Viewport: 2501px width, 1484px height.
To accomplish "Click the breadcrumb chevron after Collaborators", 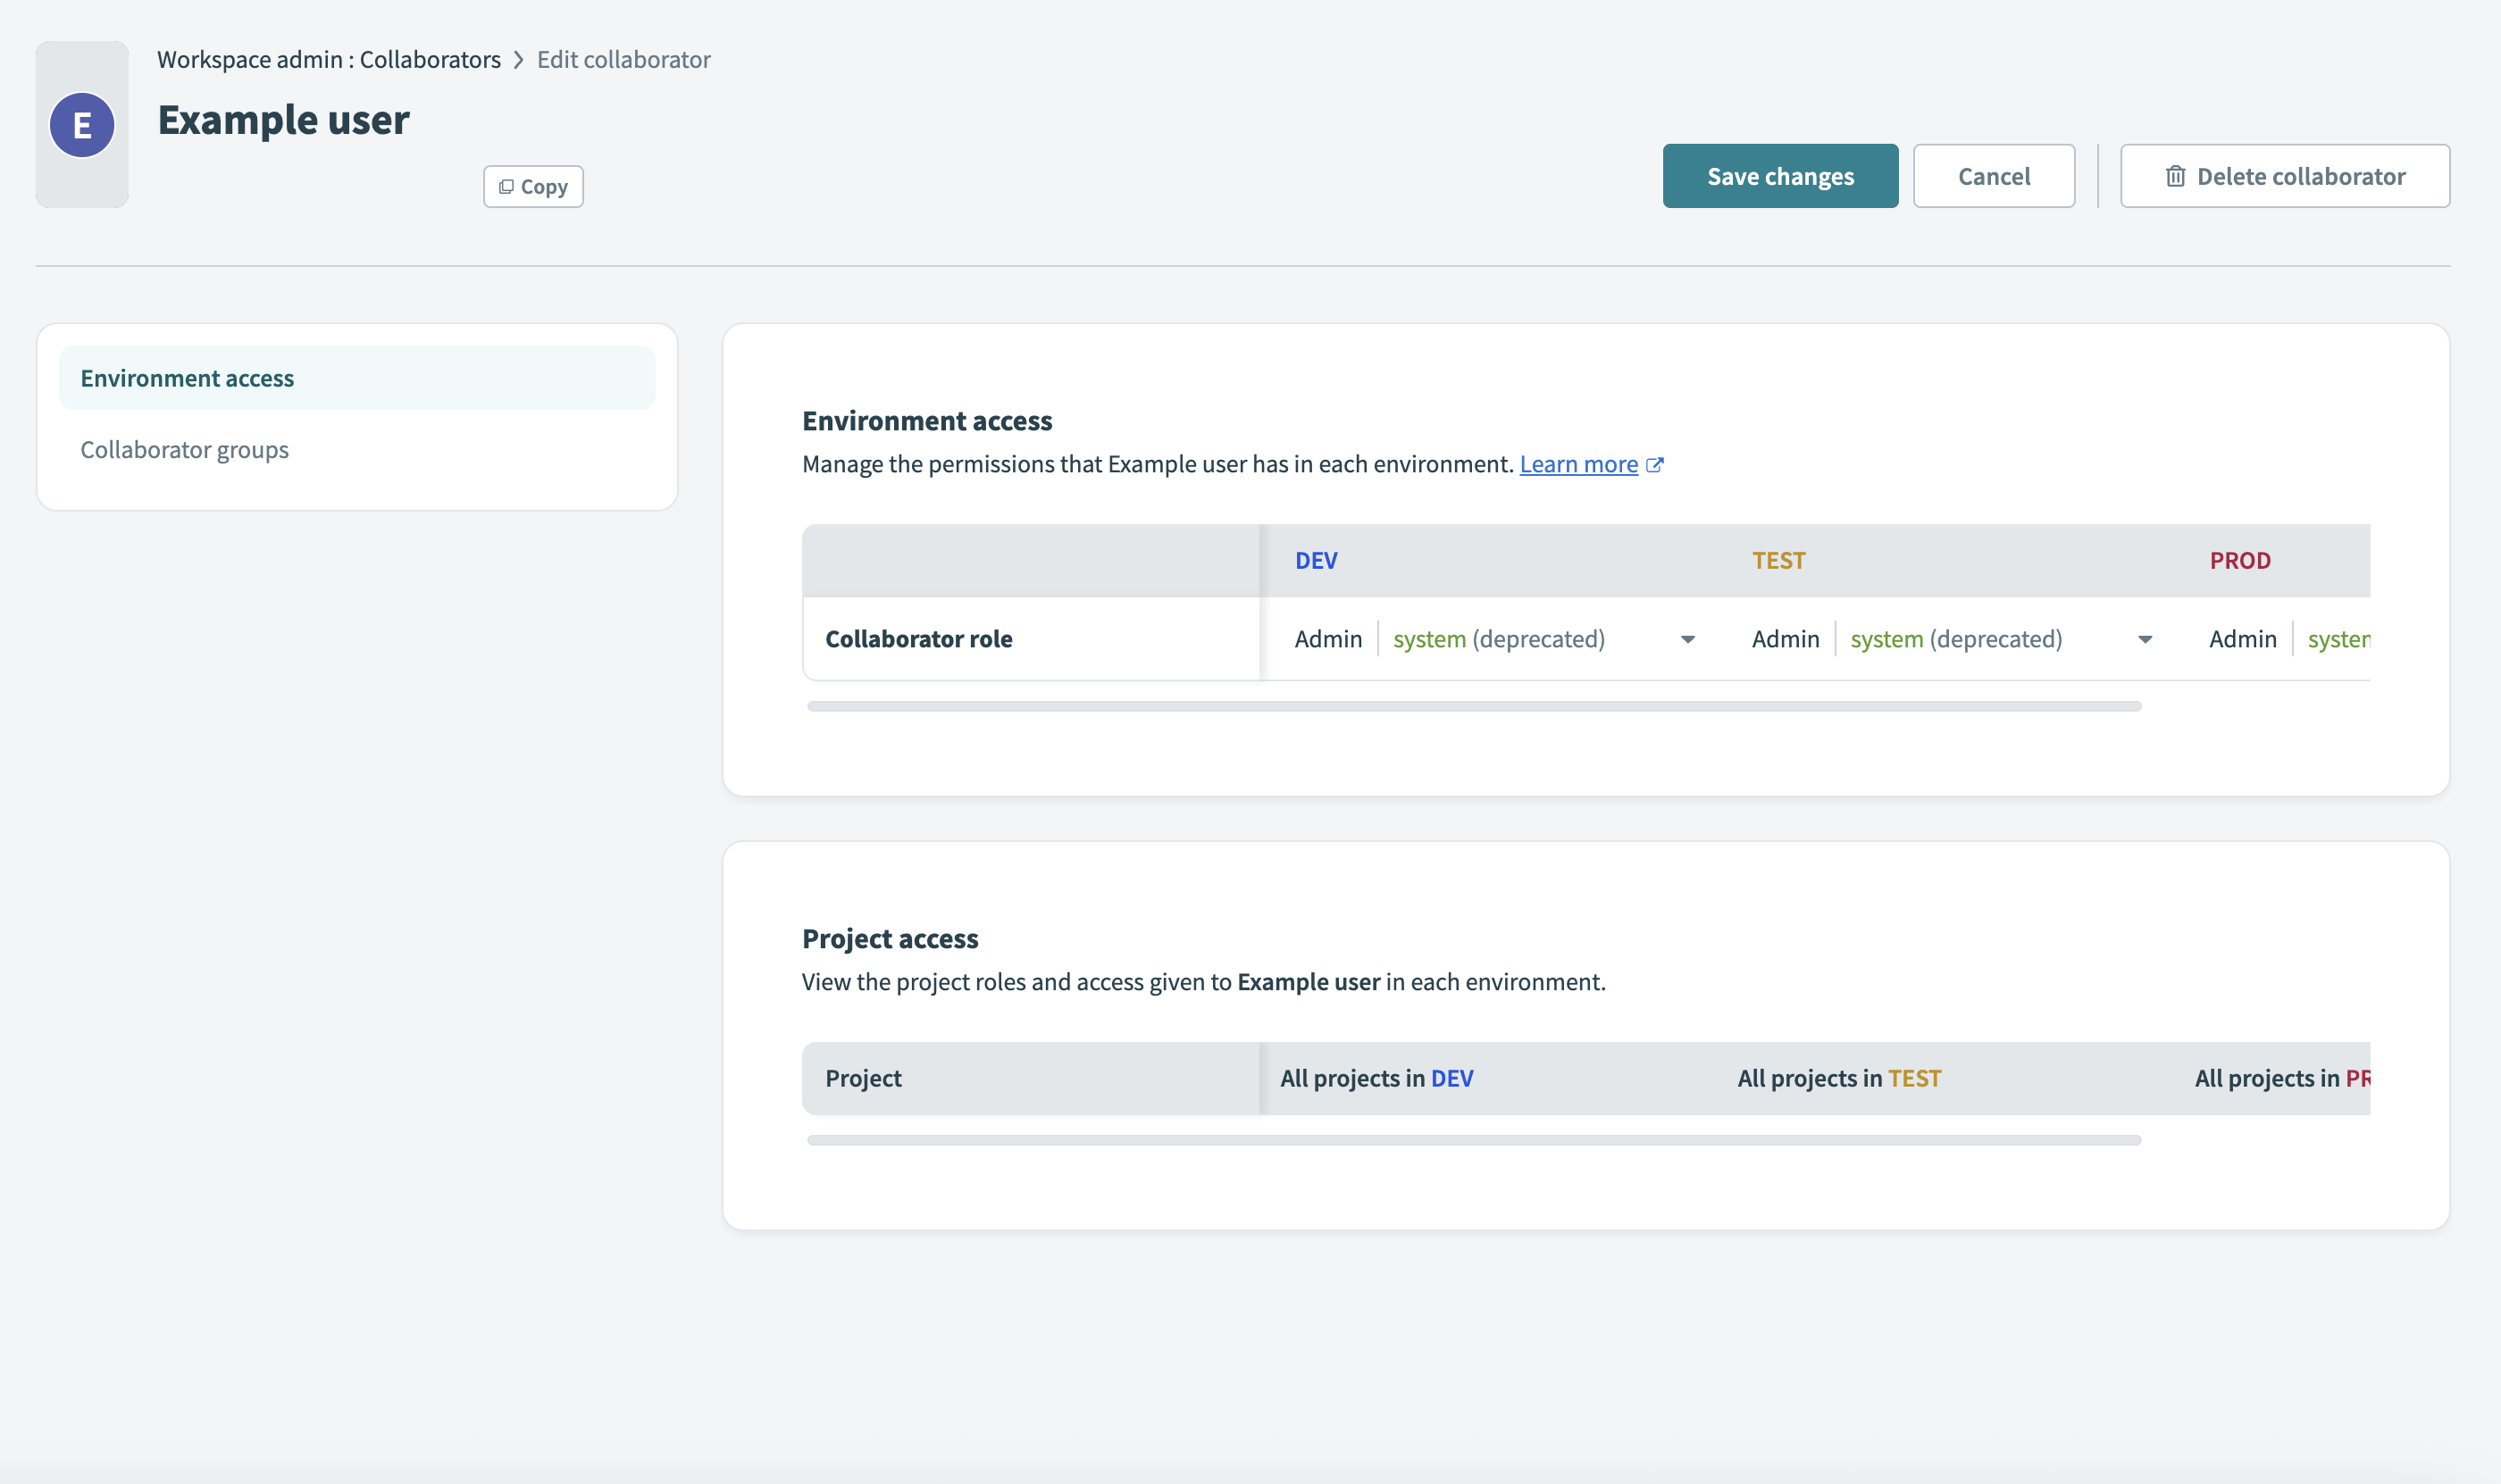I will (x=518, y=60).
